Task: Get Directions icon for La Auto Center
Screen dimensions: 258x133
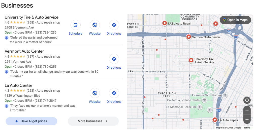Action: pyautogui.click(x=114, y=93)
